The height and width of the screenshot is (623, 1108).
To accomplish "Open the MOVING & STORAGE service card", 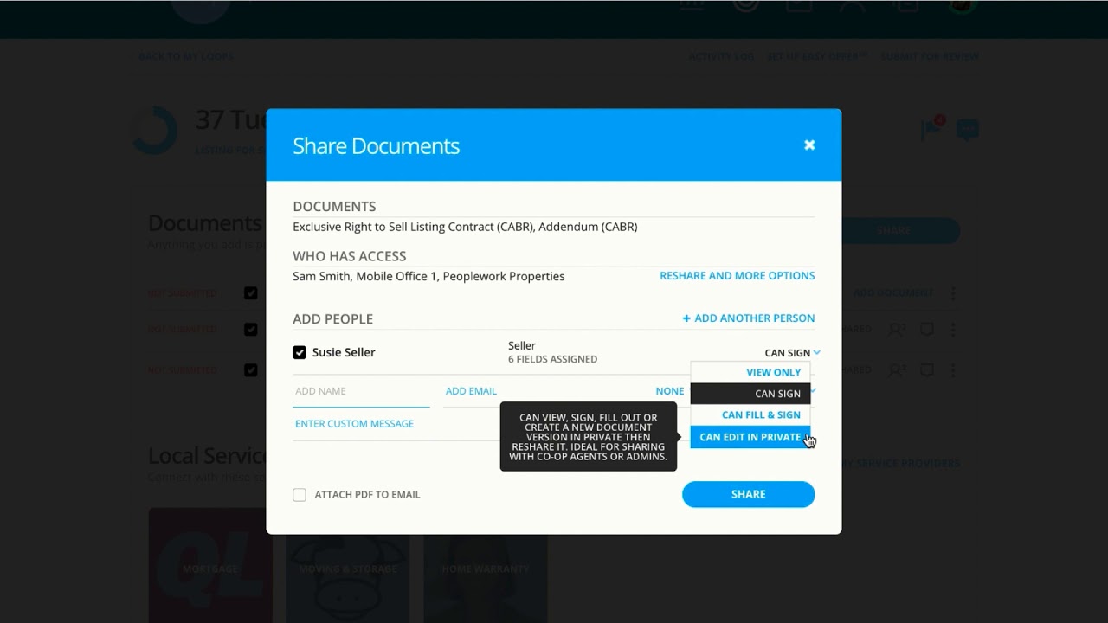I will 348,565.
